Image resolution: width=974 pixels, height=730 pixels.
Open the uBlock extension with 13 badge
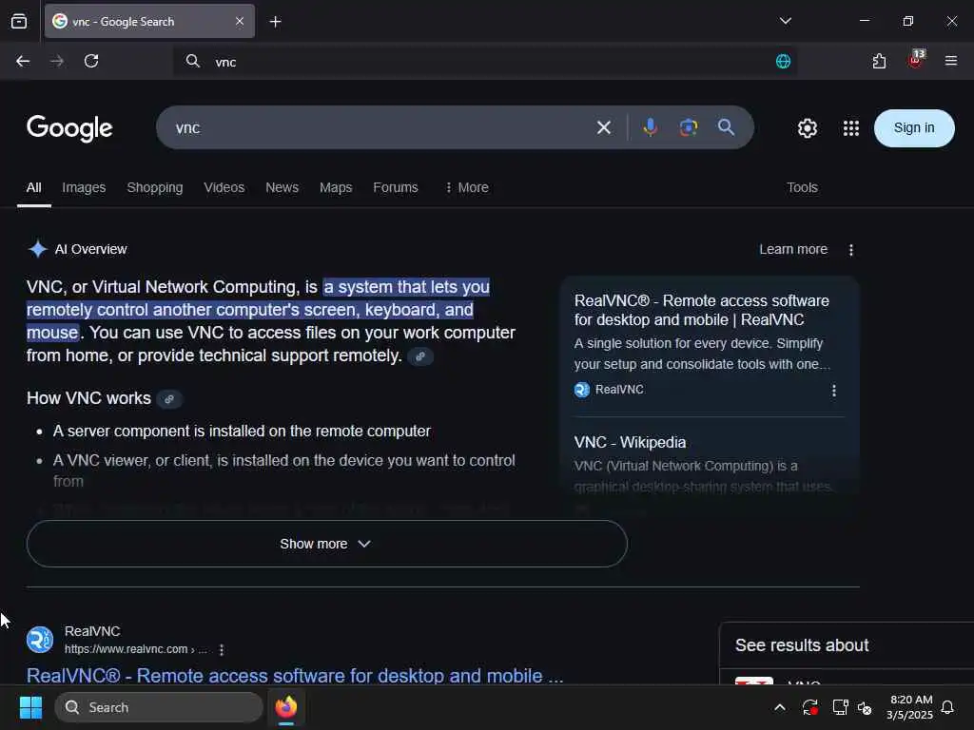[x=916, y=60]
